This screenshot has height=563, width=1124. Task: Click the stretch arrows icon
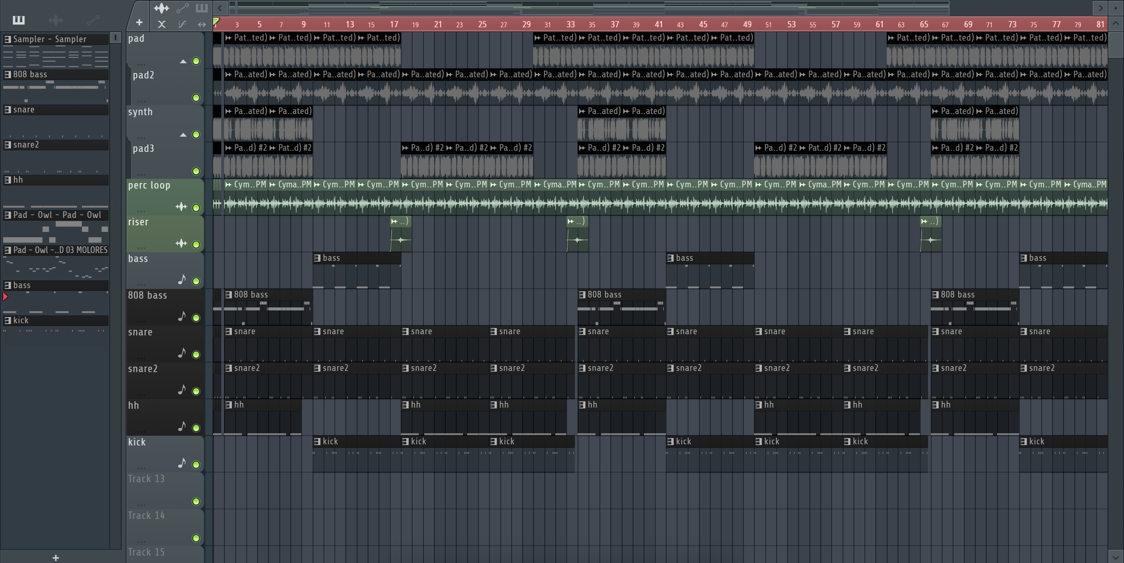tap(202, 25)
